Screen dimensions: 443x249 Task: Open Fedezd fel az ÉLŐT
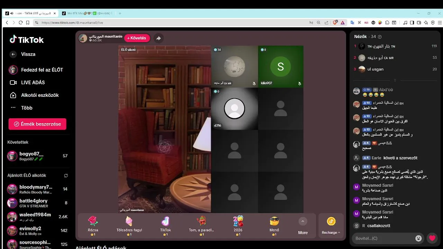(36, 70)
